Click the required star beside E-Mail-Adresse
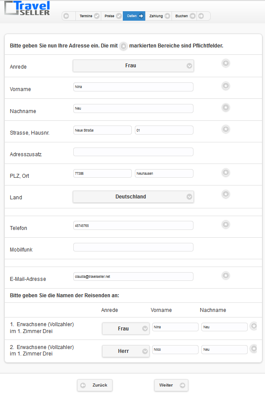Screen dimensions: 265x396 (226, 276)
